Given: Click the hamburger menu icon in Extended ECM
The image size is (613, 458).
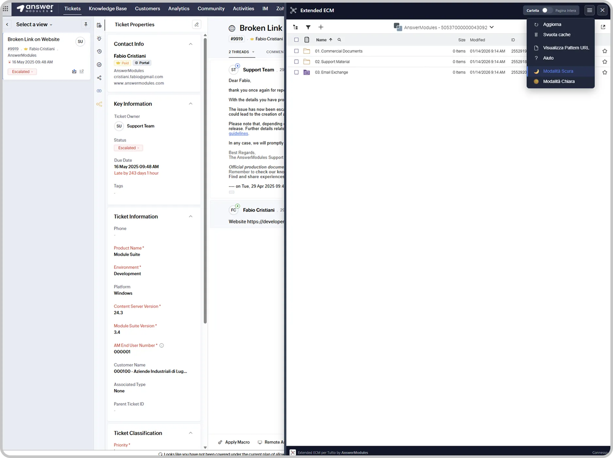Looking at the screenshot, I should [x=589, y=10].
